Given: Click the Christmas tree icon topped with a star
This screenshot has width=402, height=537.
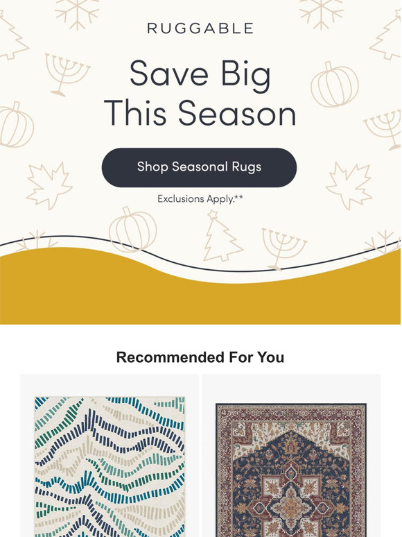Looking at the screenshot, I should 222,236.
